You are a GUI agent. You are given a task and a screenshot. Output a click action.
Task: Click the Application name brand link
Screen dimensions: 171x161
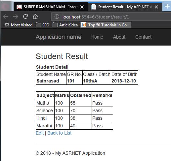tap(59, 37)
